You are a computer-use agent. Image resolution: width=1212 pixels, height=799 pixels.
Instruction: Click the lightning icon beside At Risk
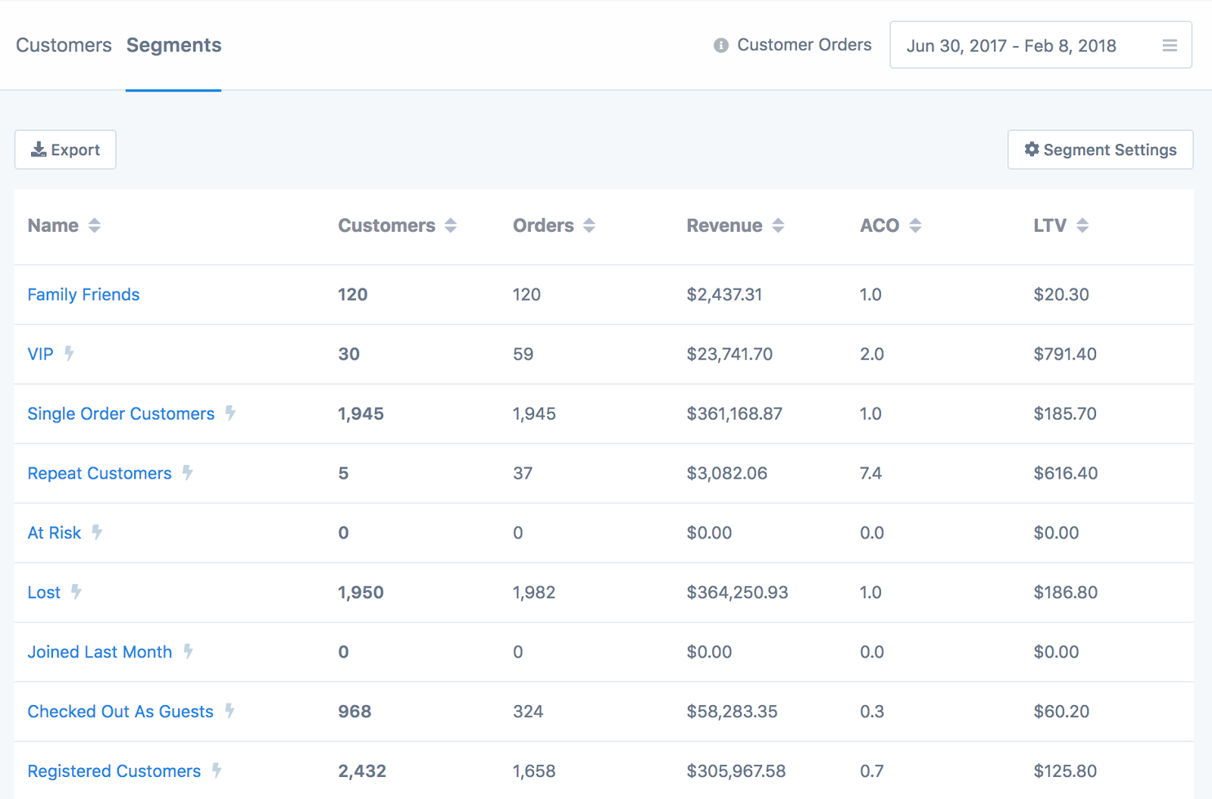click(x=97, y=532)
